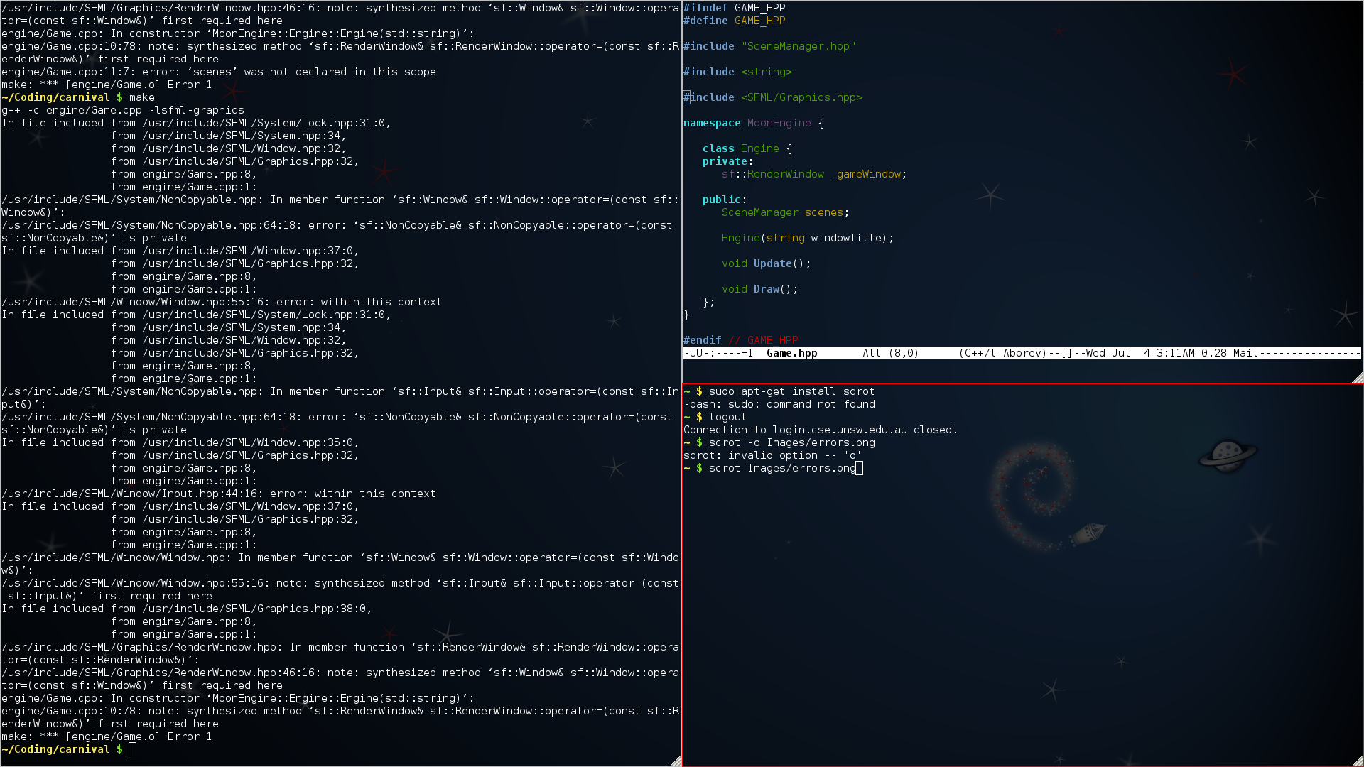1364x767 pixels.
Task: Click the #ifndef GAME_HPP line
Action: pos(735,8)
